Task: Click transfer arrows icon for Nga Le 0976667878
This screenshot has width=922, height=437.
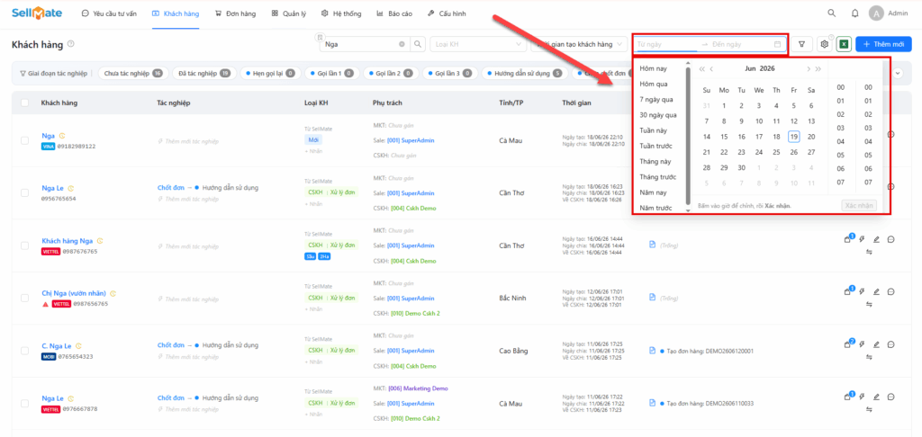Action: click(869, 409)
